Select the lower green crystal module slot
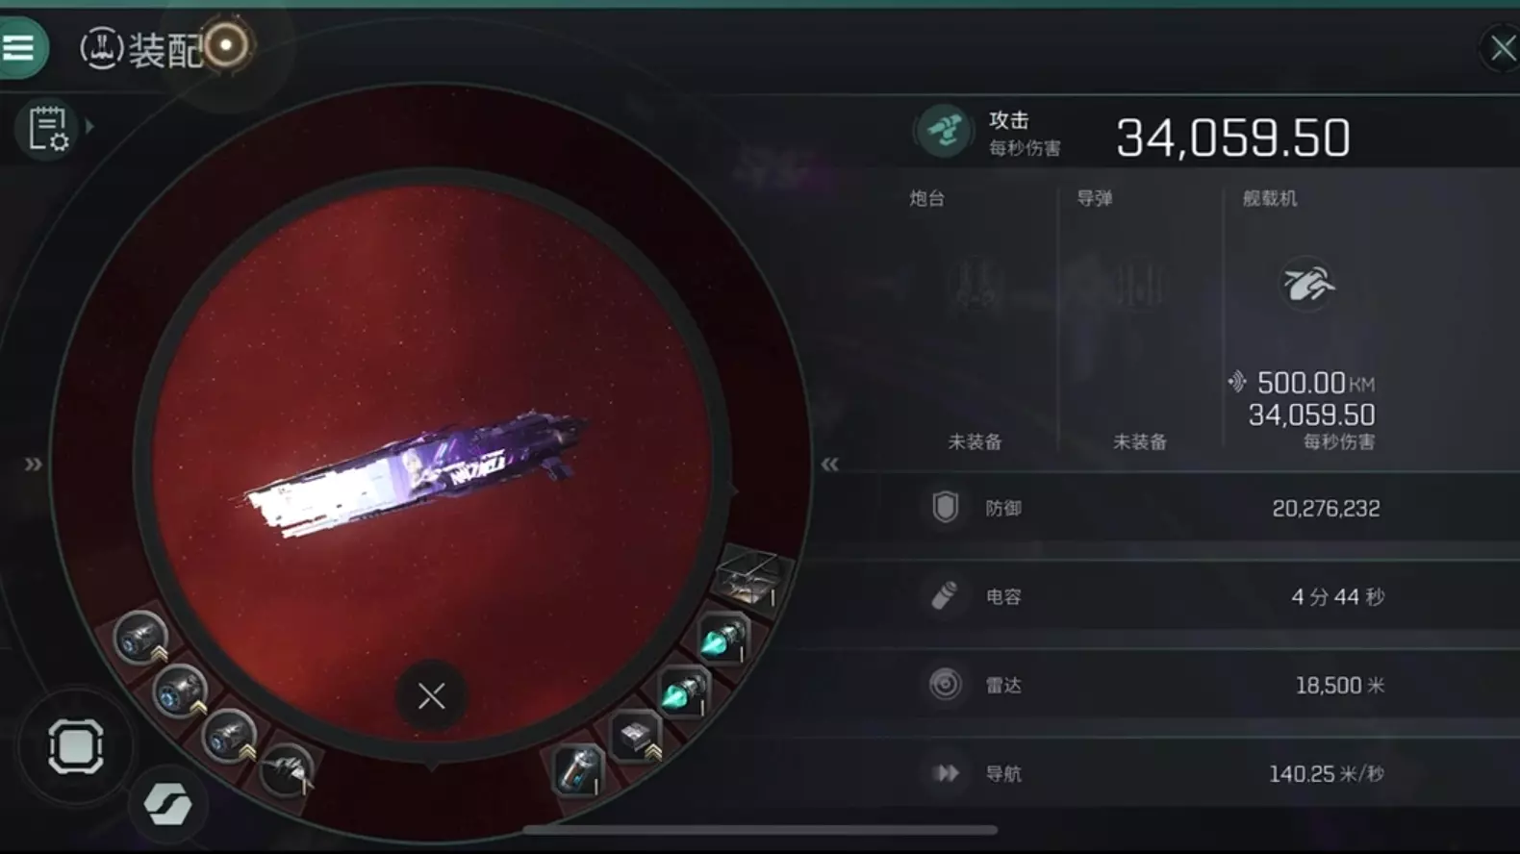 pos(684,691)
